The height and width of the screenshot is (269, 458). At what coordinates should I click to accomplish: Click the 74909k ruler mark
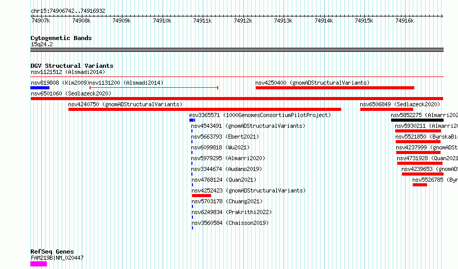pos(121,21)
